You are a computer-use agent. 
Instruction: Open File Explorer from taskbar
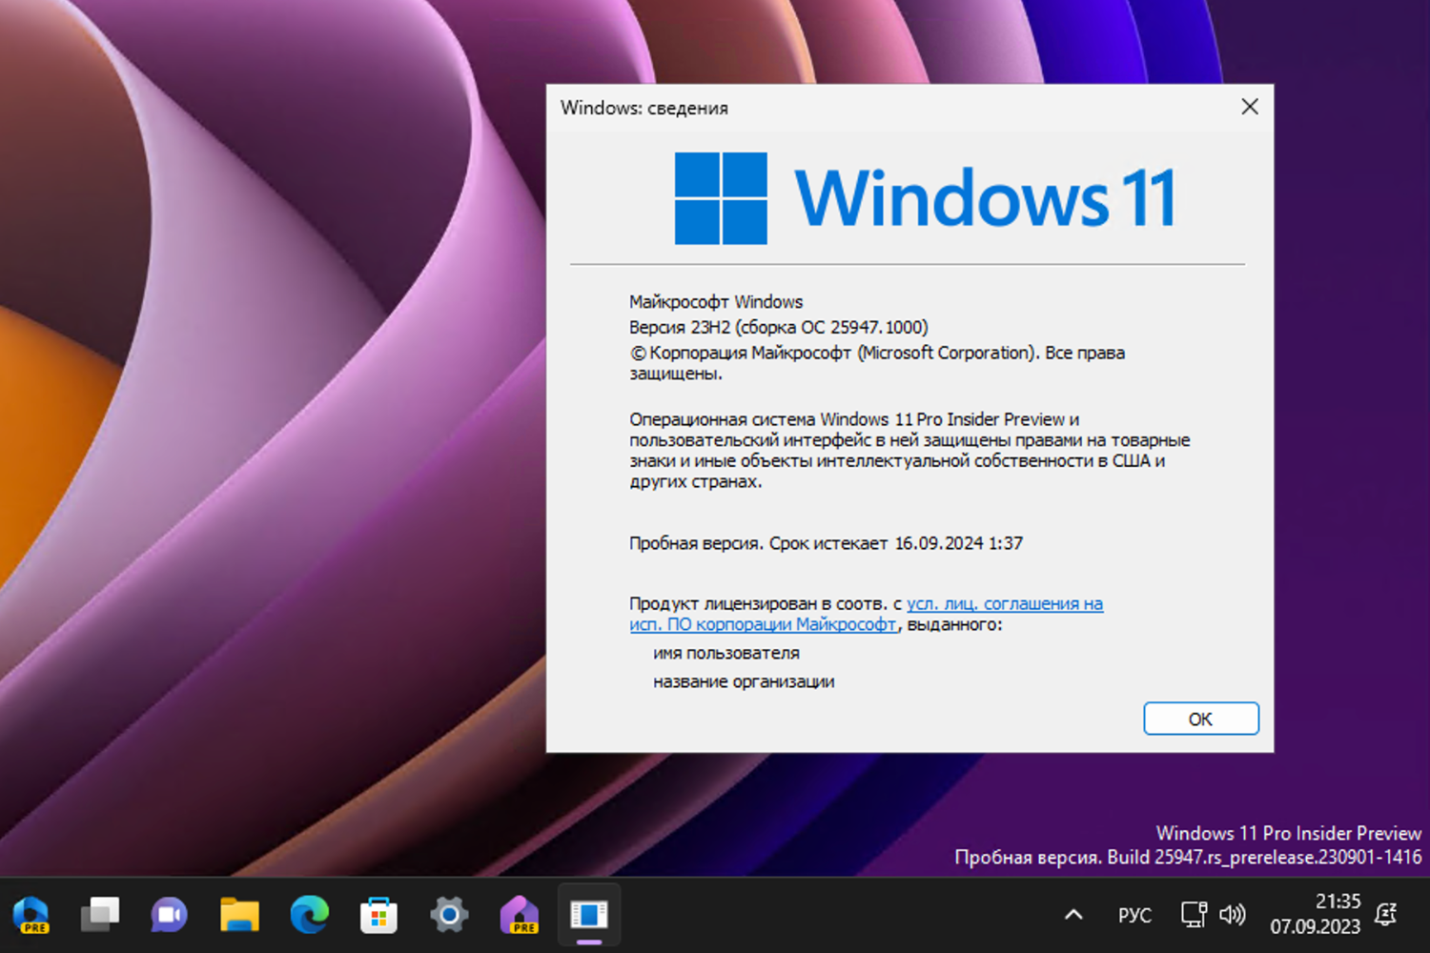(x=239, y=915)
